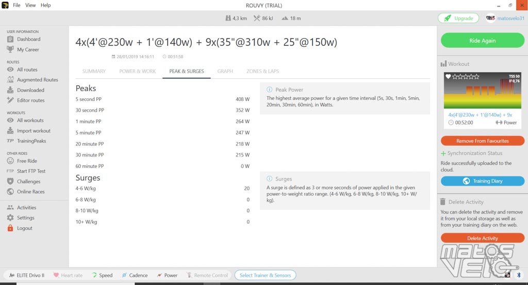Screen dimensions: 528x285
Task: Click Logout padlock item
Action: coord(20,228)
